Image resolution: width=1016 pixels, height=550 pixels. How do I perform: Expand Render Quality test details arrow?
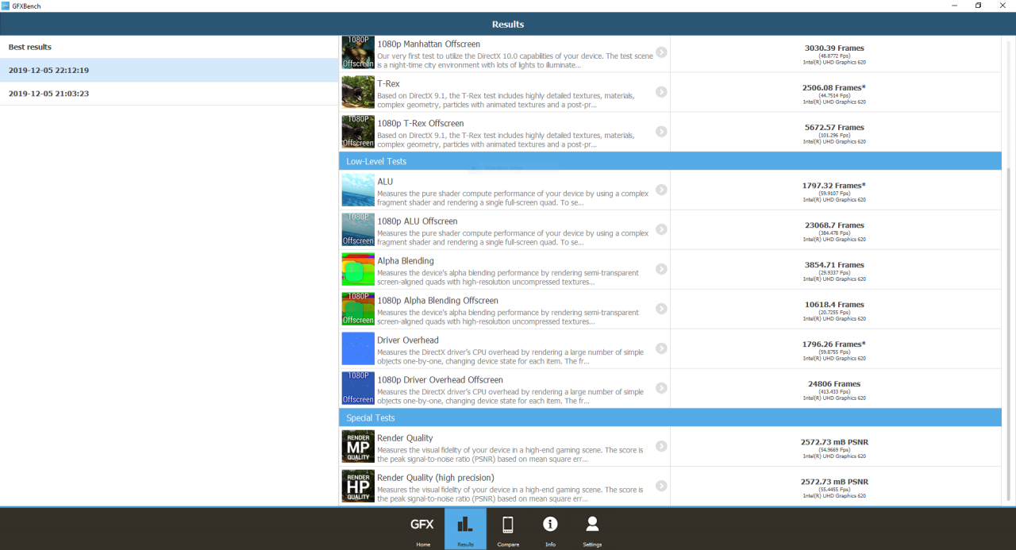pyautogui.click(x=661, y=446)
